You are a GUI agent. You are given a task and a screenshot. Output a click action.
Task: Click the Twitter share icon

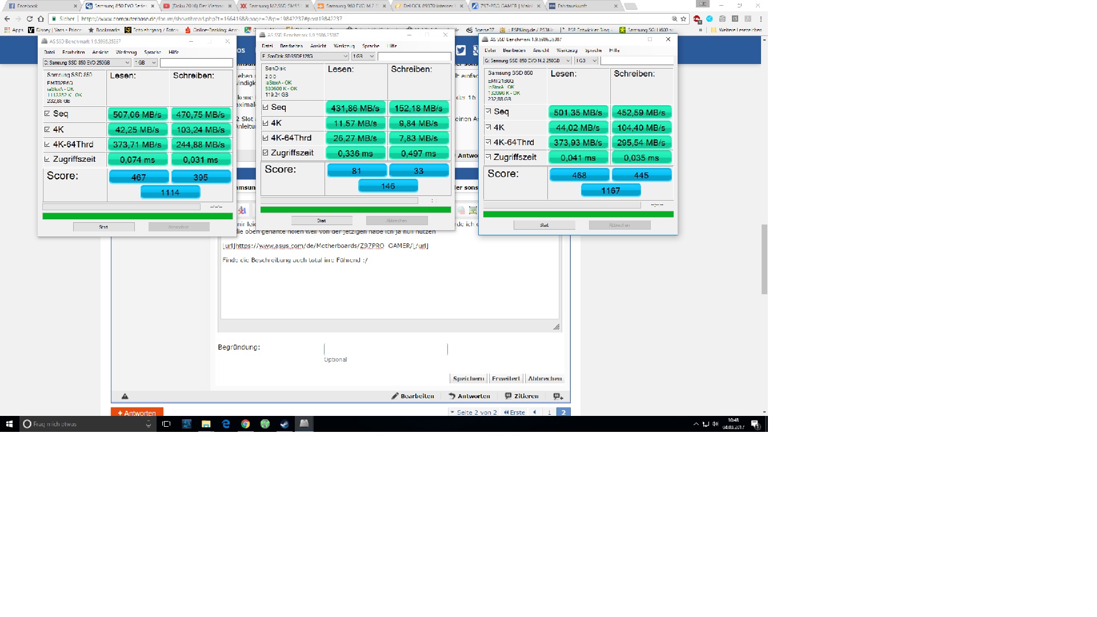click(461, 50)
